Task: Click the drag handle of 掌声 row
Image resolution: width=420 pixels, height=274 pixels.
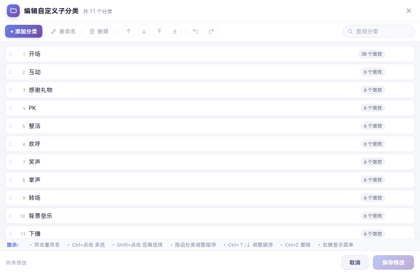Action: 10,180
